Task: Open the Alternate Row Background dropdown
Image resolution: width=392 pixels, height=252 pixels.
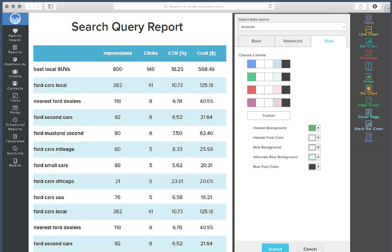Action: tap(318, 157)
